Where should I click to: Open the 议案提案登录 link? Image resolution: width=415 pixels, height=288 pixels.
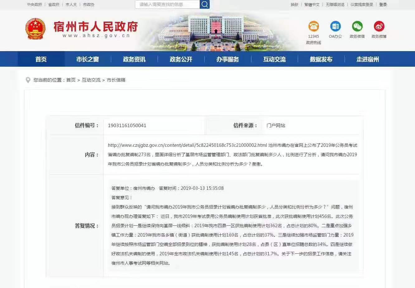[362, 5]
